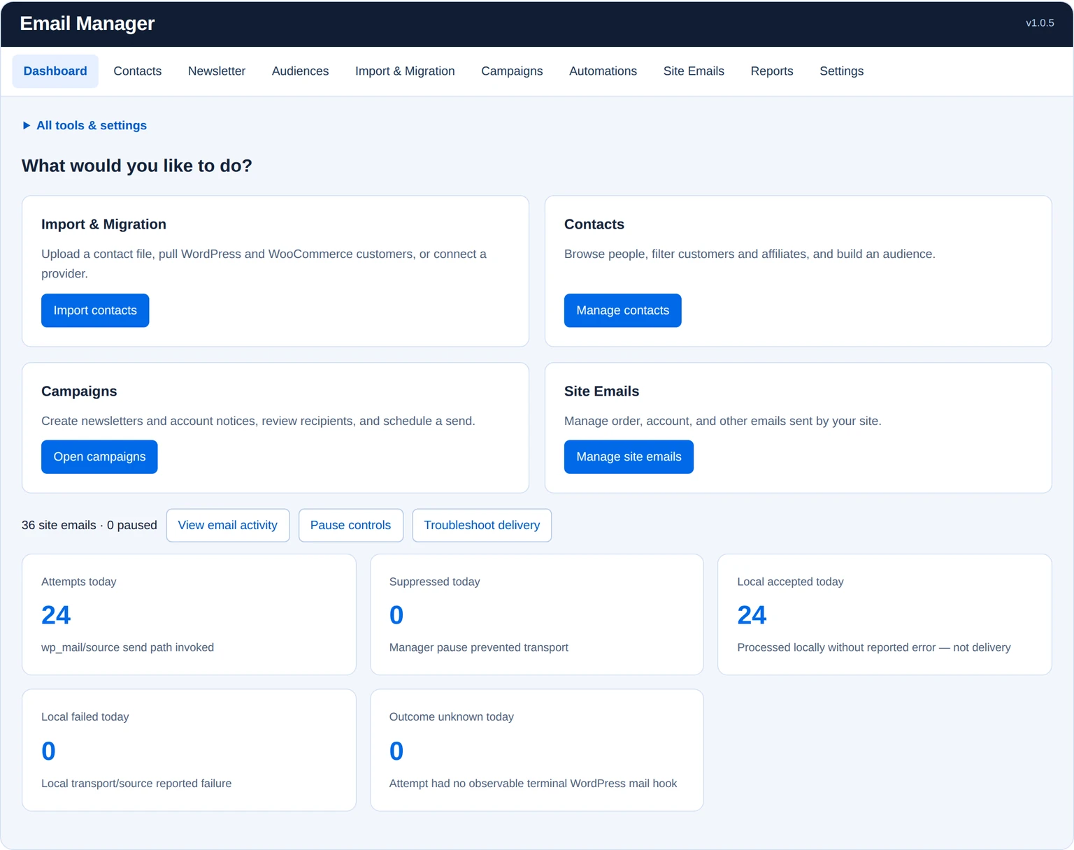This screenshot has height=850, width=1074.
Task: Click the v1.0.5 version label
Action: pyautogui.click(x=1040, y=23)
